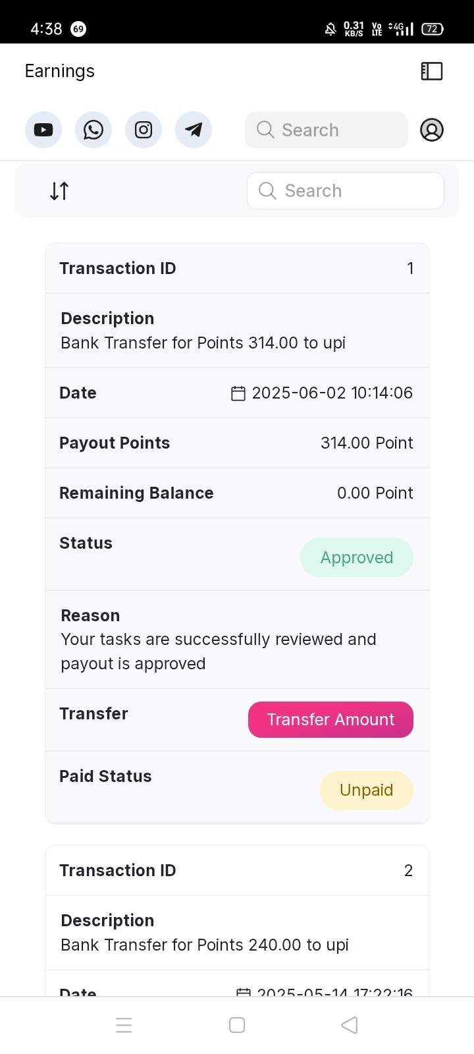474x1054 pixels.
Task: Open the WhatsApp icon link
Action: point(93,130)
